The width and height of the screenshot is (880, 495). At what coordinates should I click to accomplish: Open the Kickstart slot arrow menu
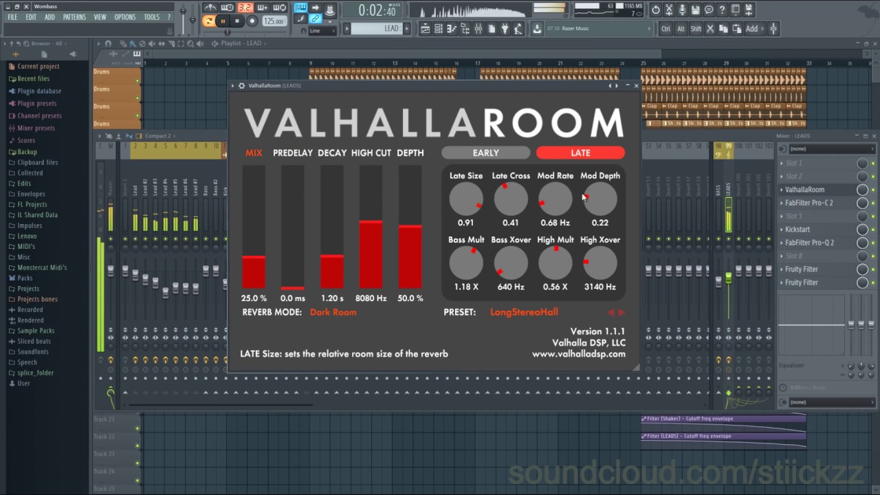pyautogui.click(x=782, y=230)
